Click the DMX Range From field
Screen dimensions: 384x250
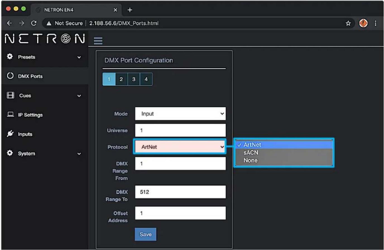(x=180, y=163)
